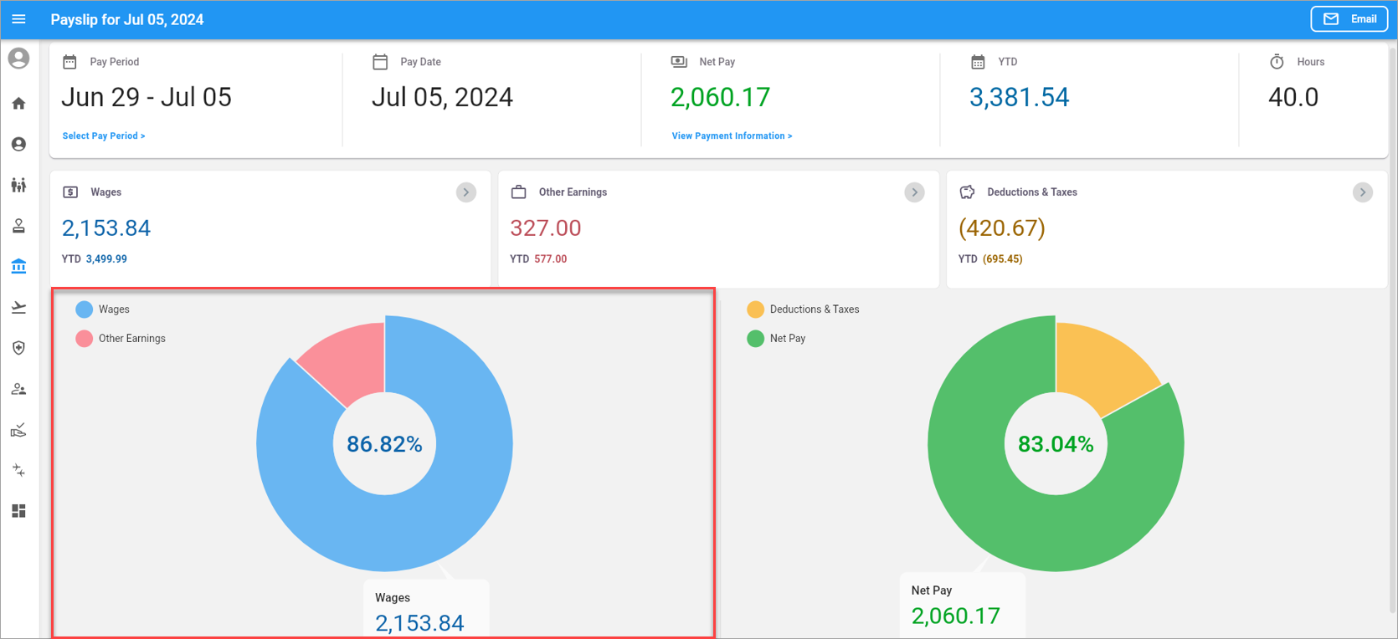Click the YTD value 3,381.54
The image size is (1398, 639).
pos(1019,97)
